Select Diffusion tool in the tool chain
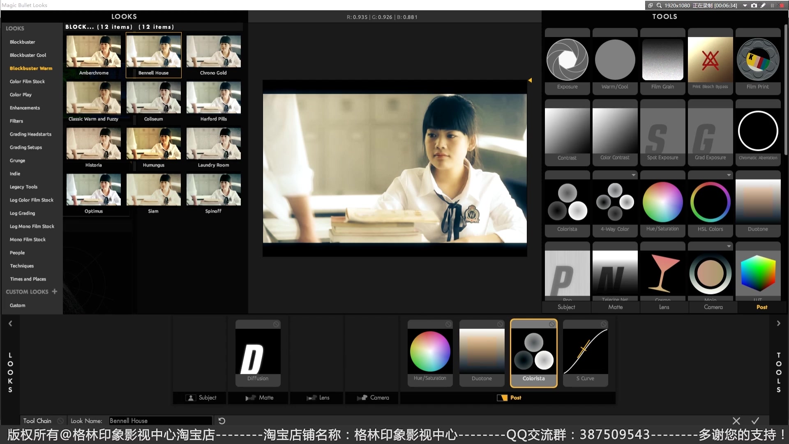The image size is (789, 444). 258,354
